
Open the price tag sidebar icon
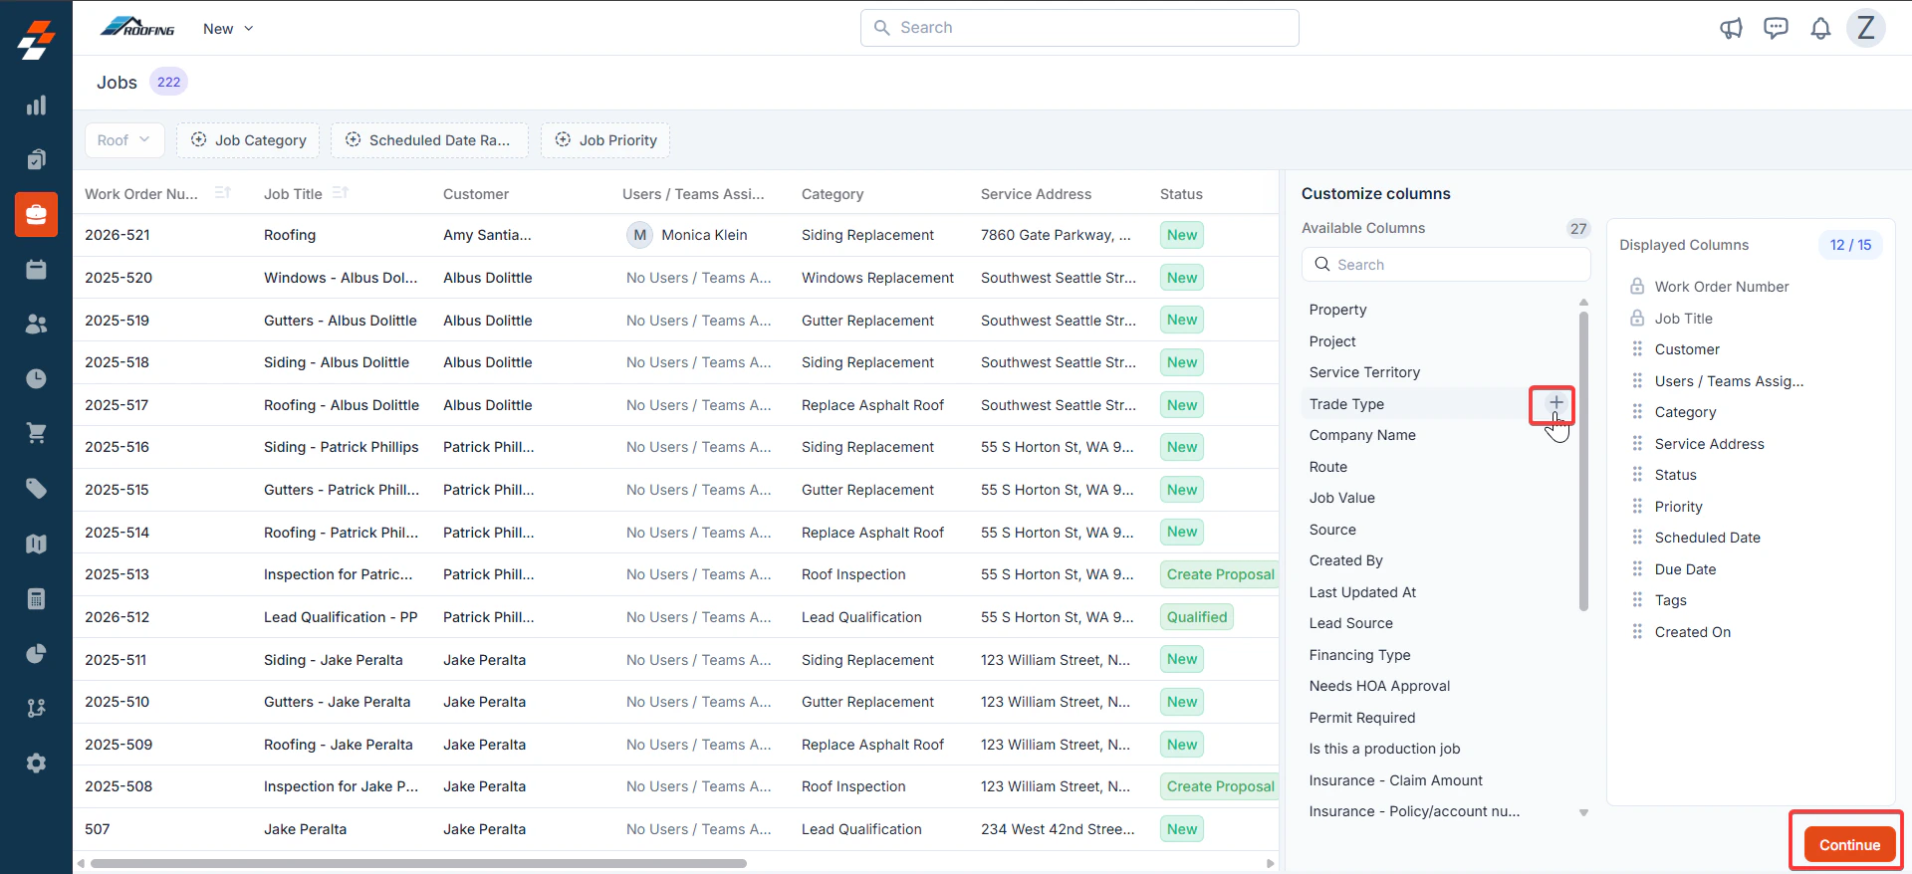36,488
